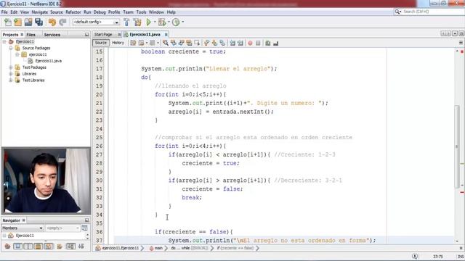Viewport: 465px width, 261px height.
Task: Expand the Libraries node
Action: tap(11, 74)
